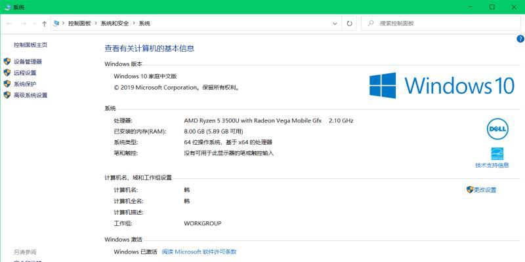525x262 pixels.
Task: Expand chevron after 控制面板 breadcrumb
Action: click(96, 24)
